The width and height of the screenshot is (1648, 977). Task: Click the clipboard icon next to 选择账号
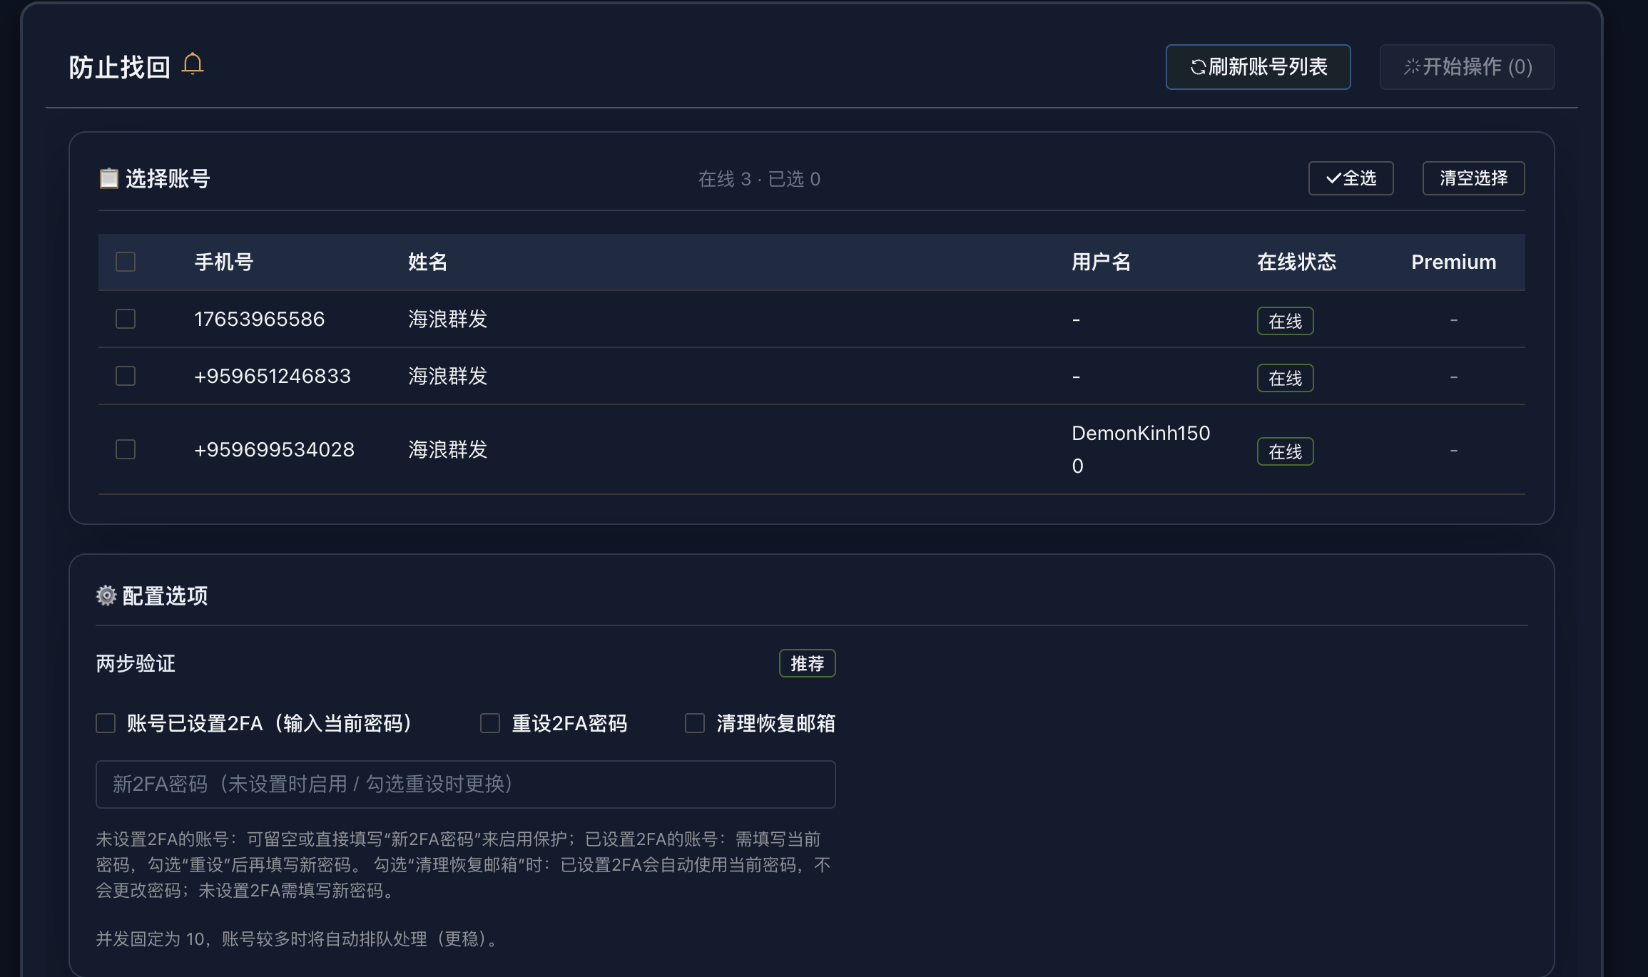108,178
